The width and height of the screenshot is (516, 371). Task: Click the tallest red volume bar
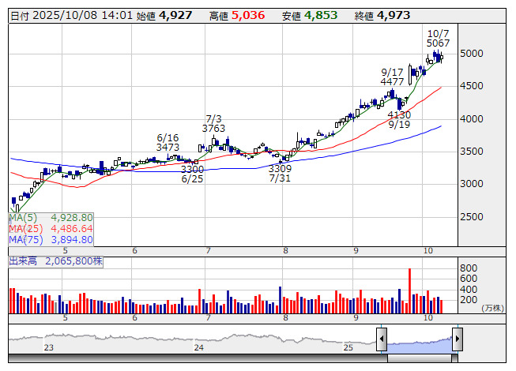[x=409, y=290]
